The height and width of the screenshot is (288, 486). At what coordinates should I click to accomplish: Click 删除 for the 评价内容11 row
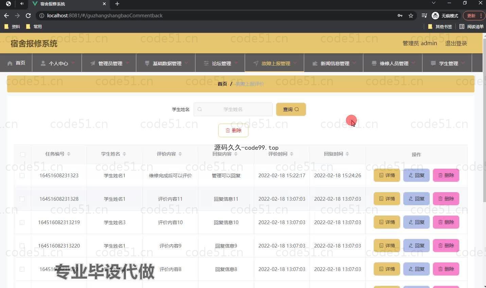point(446,199)
